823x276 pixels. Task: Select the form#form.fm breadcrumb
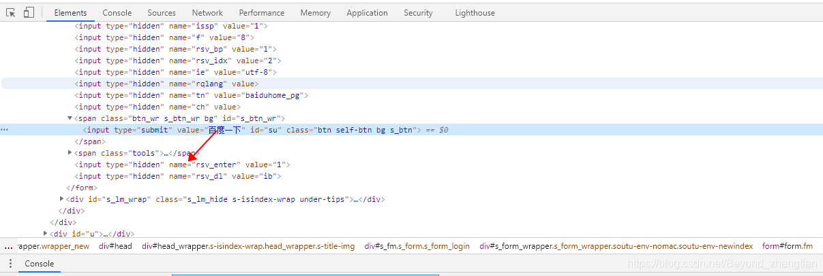[788, 246]
